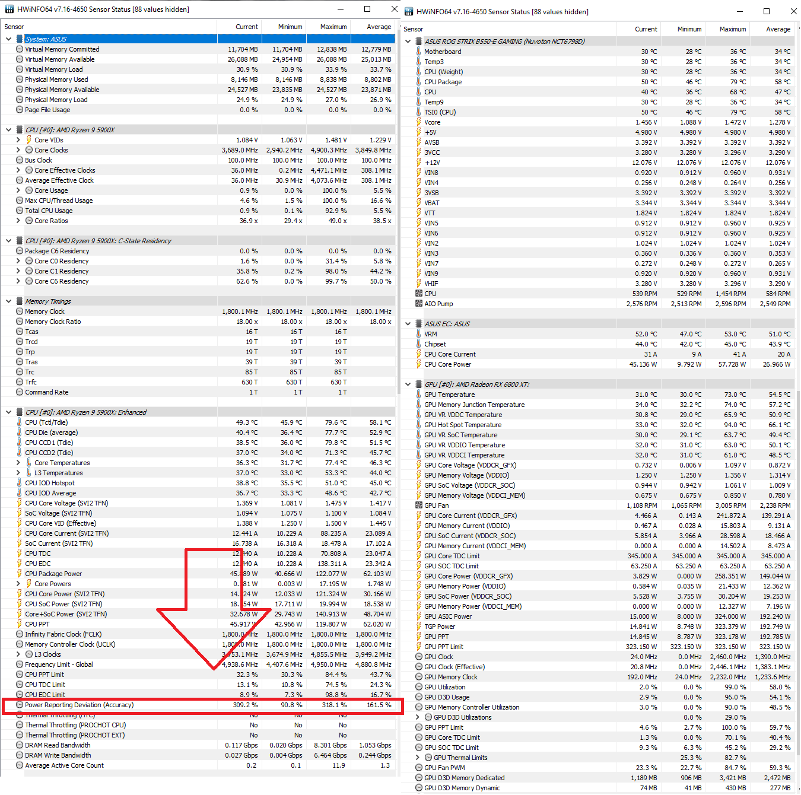This screenshot has width=801, height=795.
Task: Expand the GPU Thermal Limits row
Action: [417, 758]
